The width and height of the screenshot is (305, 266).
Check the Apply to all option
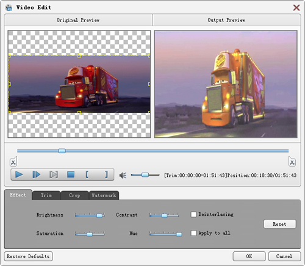tap(193, 233)
